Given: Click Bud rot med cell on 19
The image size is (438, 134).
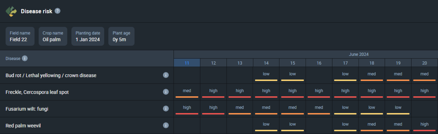Looking at the screenshot, I should (x=398, y=75).
